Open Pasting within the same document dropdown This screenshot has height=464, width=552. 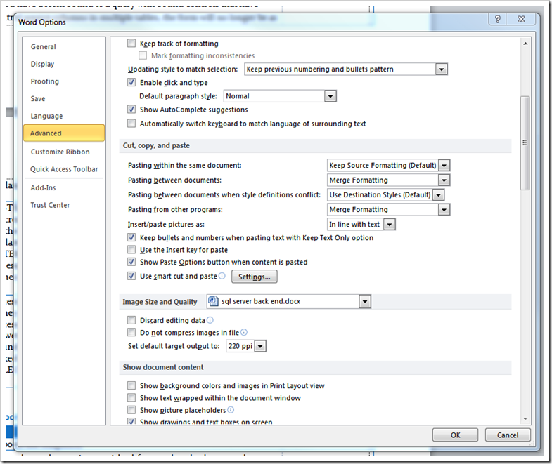(x=444, y=165)
